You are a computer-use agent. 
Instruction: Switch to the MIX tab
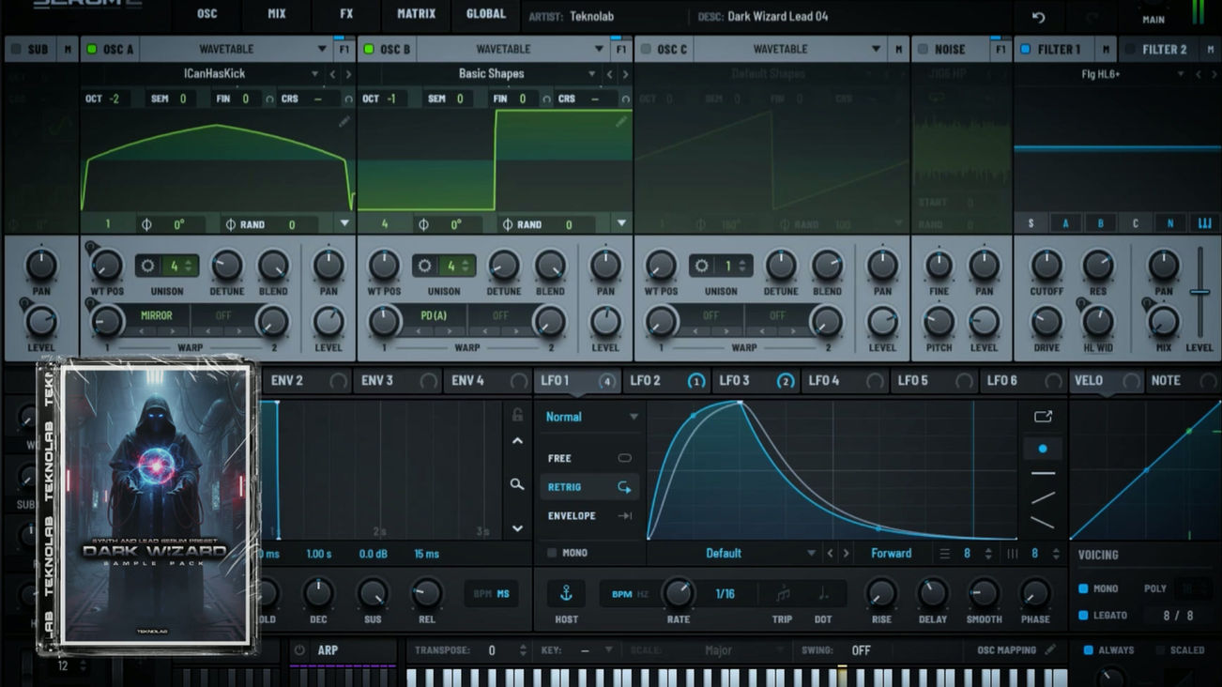[x=276, y=14]
